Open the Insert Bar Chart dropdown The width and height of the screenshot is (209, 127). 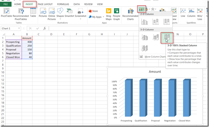[148, 9]
